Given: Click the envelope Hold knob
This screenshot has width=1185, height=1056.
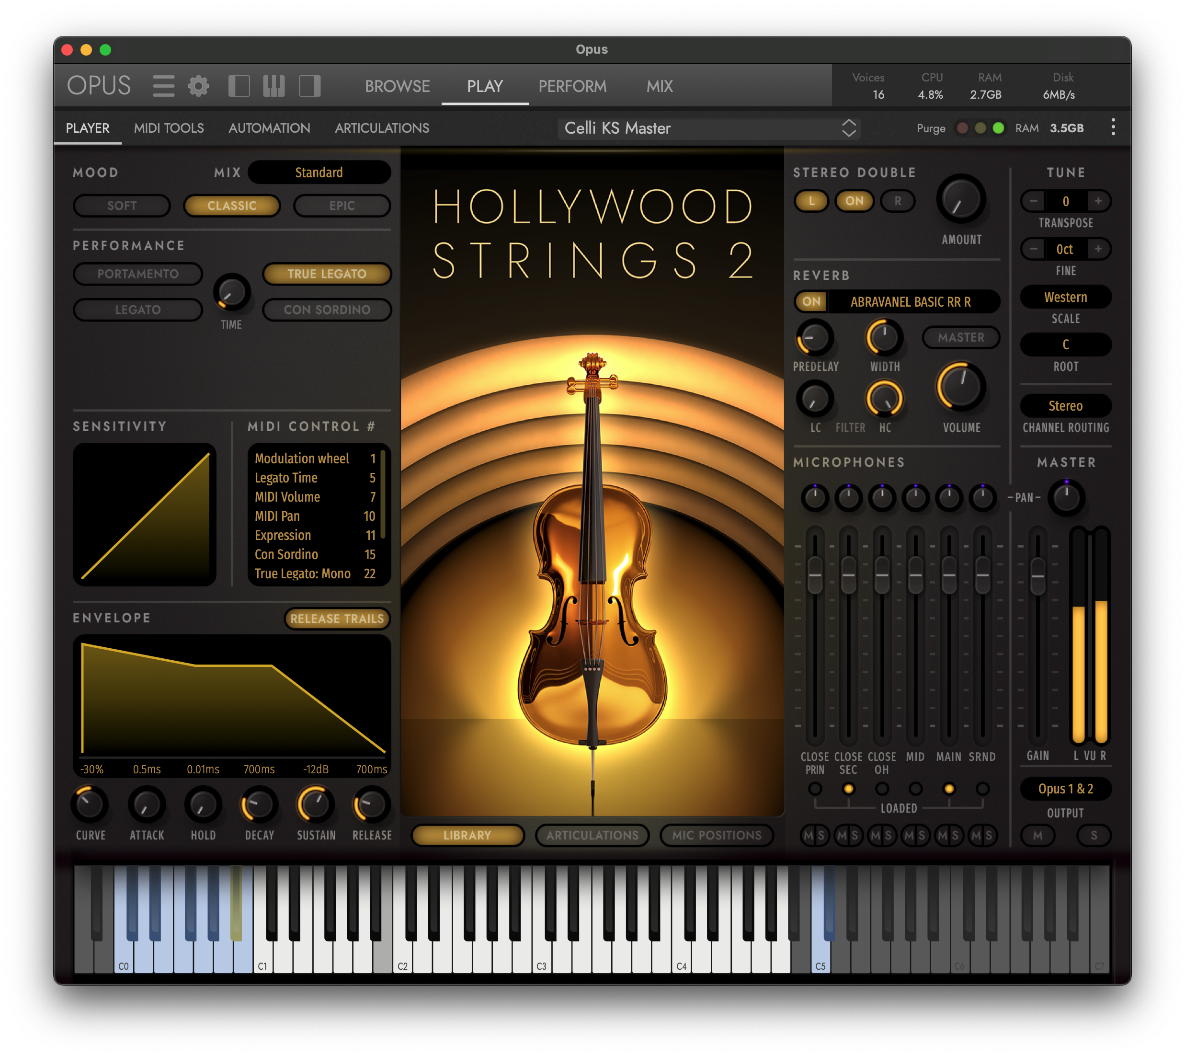Looking at the screenshot, I should 203,804.
